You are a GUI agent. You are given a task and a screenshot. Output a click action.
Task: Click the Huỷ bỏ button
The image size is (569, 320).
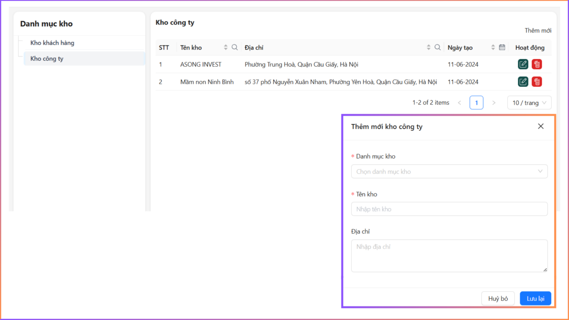tap(498, 298)
